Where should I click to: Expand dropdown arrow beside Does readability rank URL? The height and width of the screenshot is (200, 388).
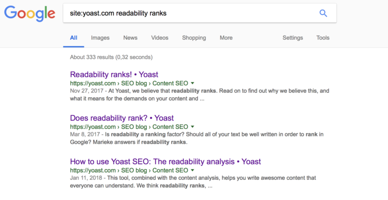coord(192,127)
